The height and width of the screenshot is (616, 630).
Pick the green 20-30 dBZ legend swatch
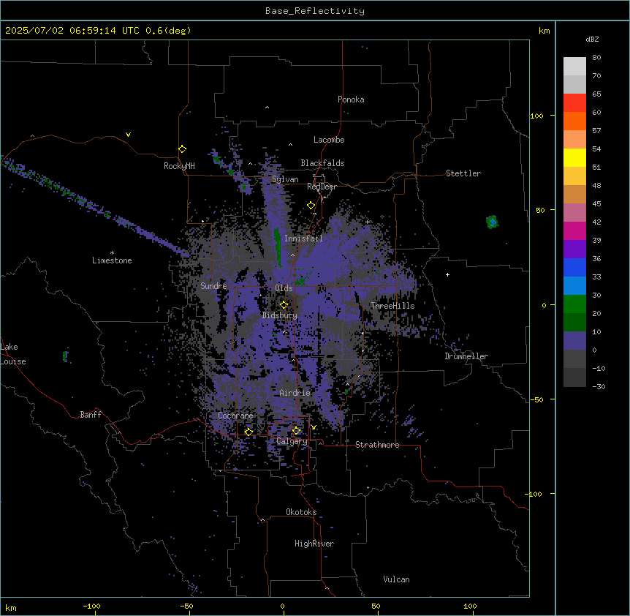(x=574, y=304)
